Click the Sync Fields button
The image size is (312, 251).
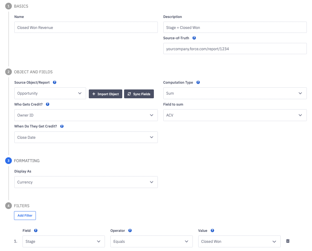[x=139, y=94]
